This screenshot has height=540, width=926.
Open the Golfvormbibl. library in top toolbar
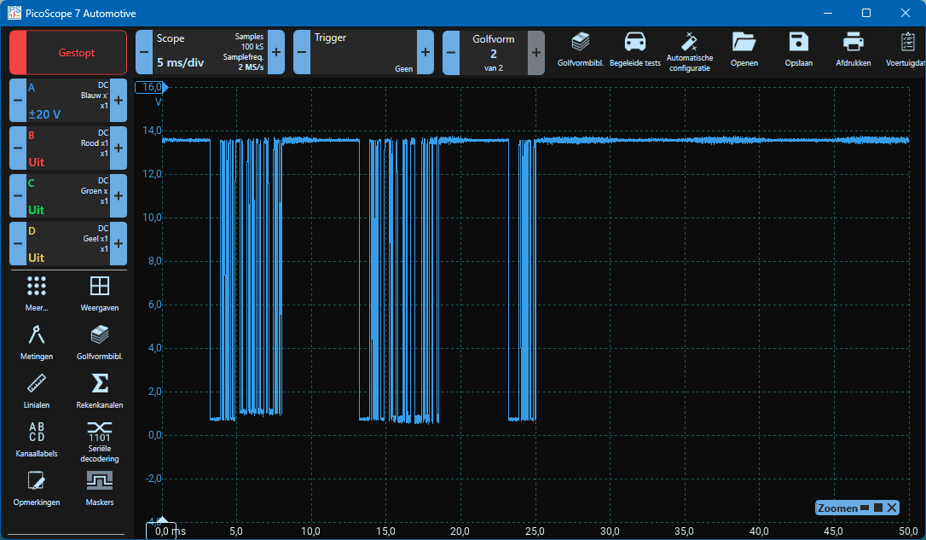click(x=580, y=49)
